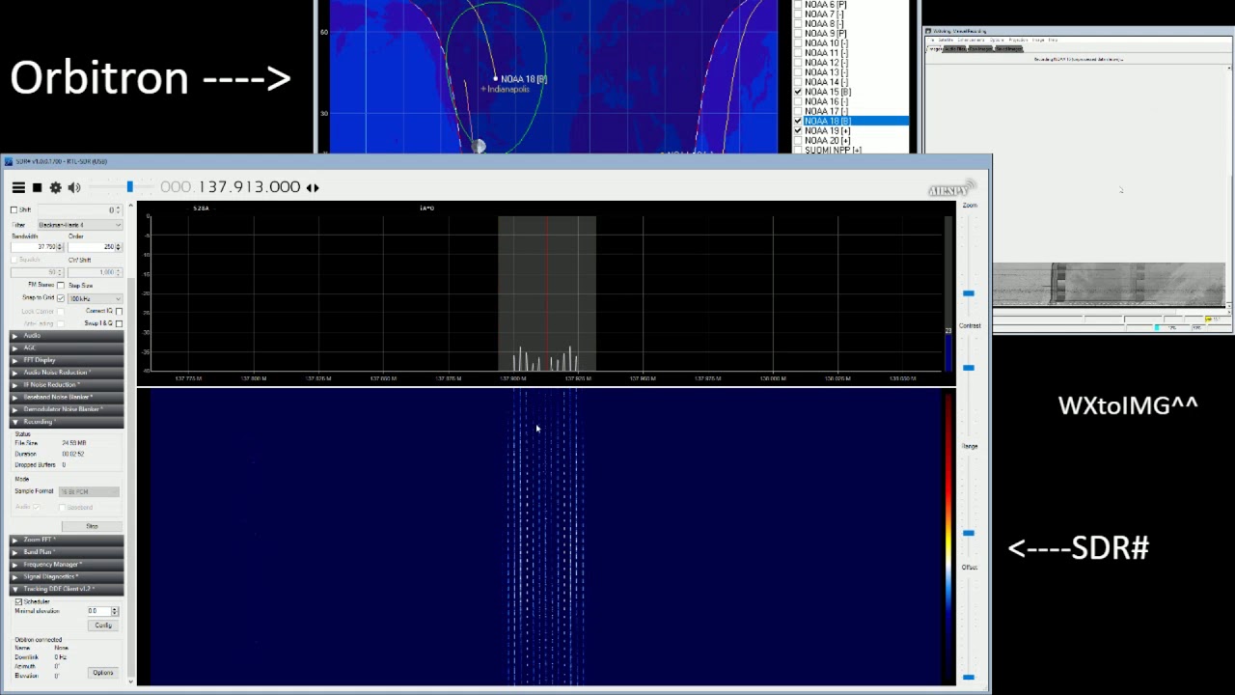Viewport: 1235px width, 695px height.
Task: Click the Options button in DDE tracker
Action: pos(103,673)
